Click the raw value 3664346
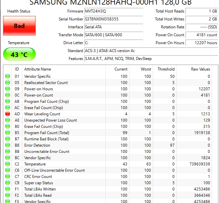This screenshot has height=203, width=219. pos(202,195)
